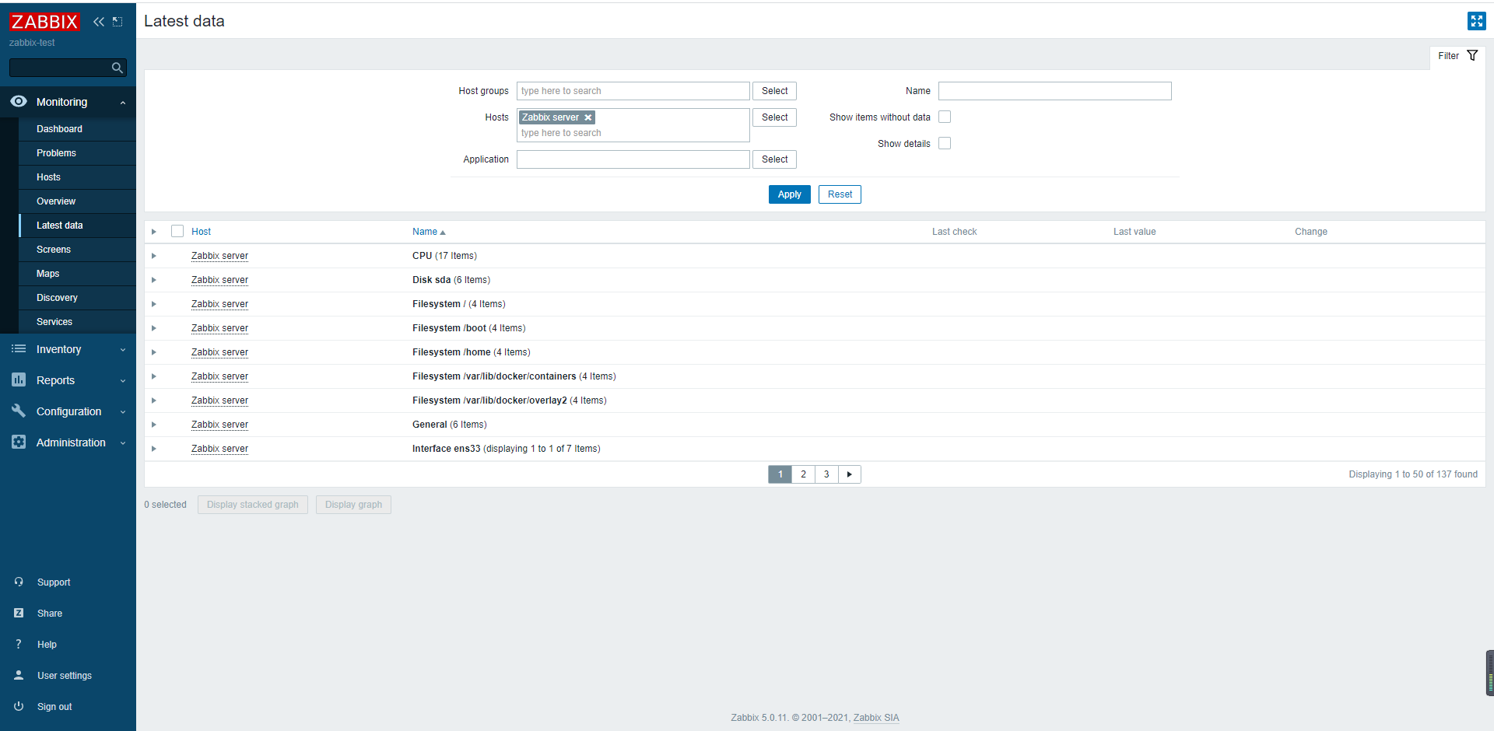Expand the Inventory menu chevron

click(x=123, y=350)
